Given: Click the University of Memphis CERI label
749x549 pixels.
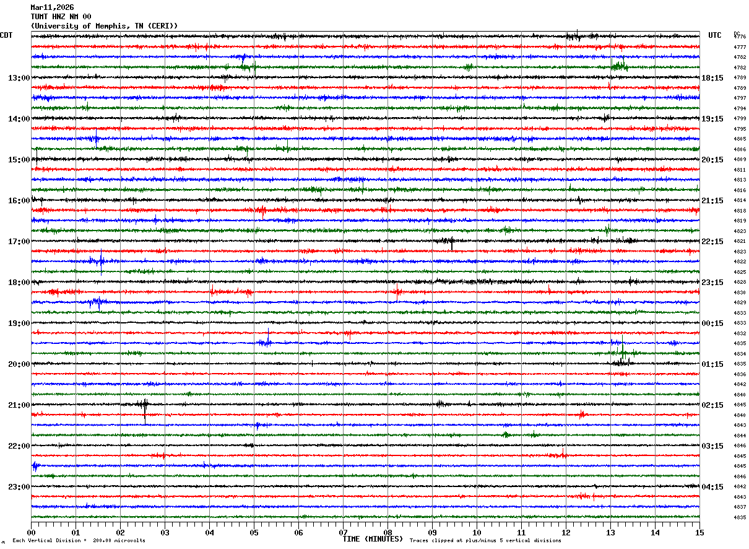Looking at the screenshot, I should click(x=105, y=26).
